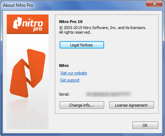The height and width of the screenshot is (136, 165).
Task: Click the Change info... button
Action: point(82,105)
